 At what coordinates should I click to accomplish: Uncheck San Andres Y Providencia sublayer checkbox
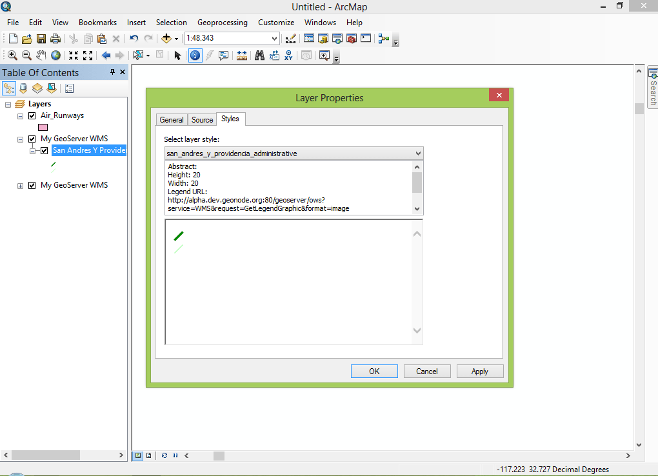[x=44, y=151]
